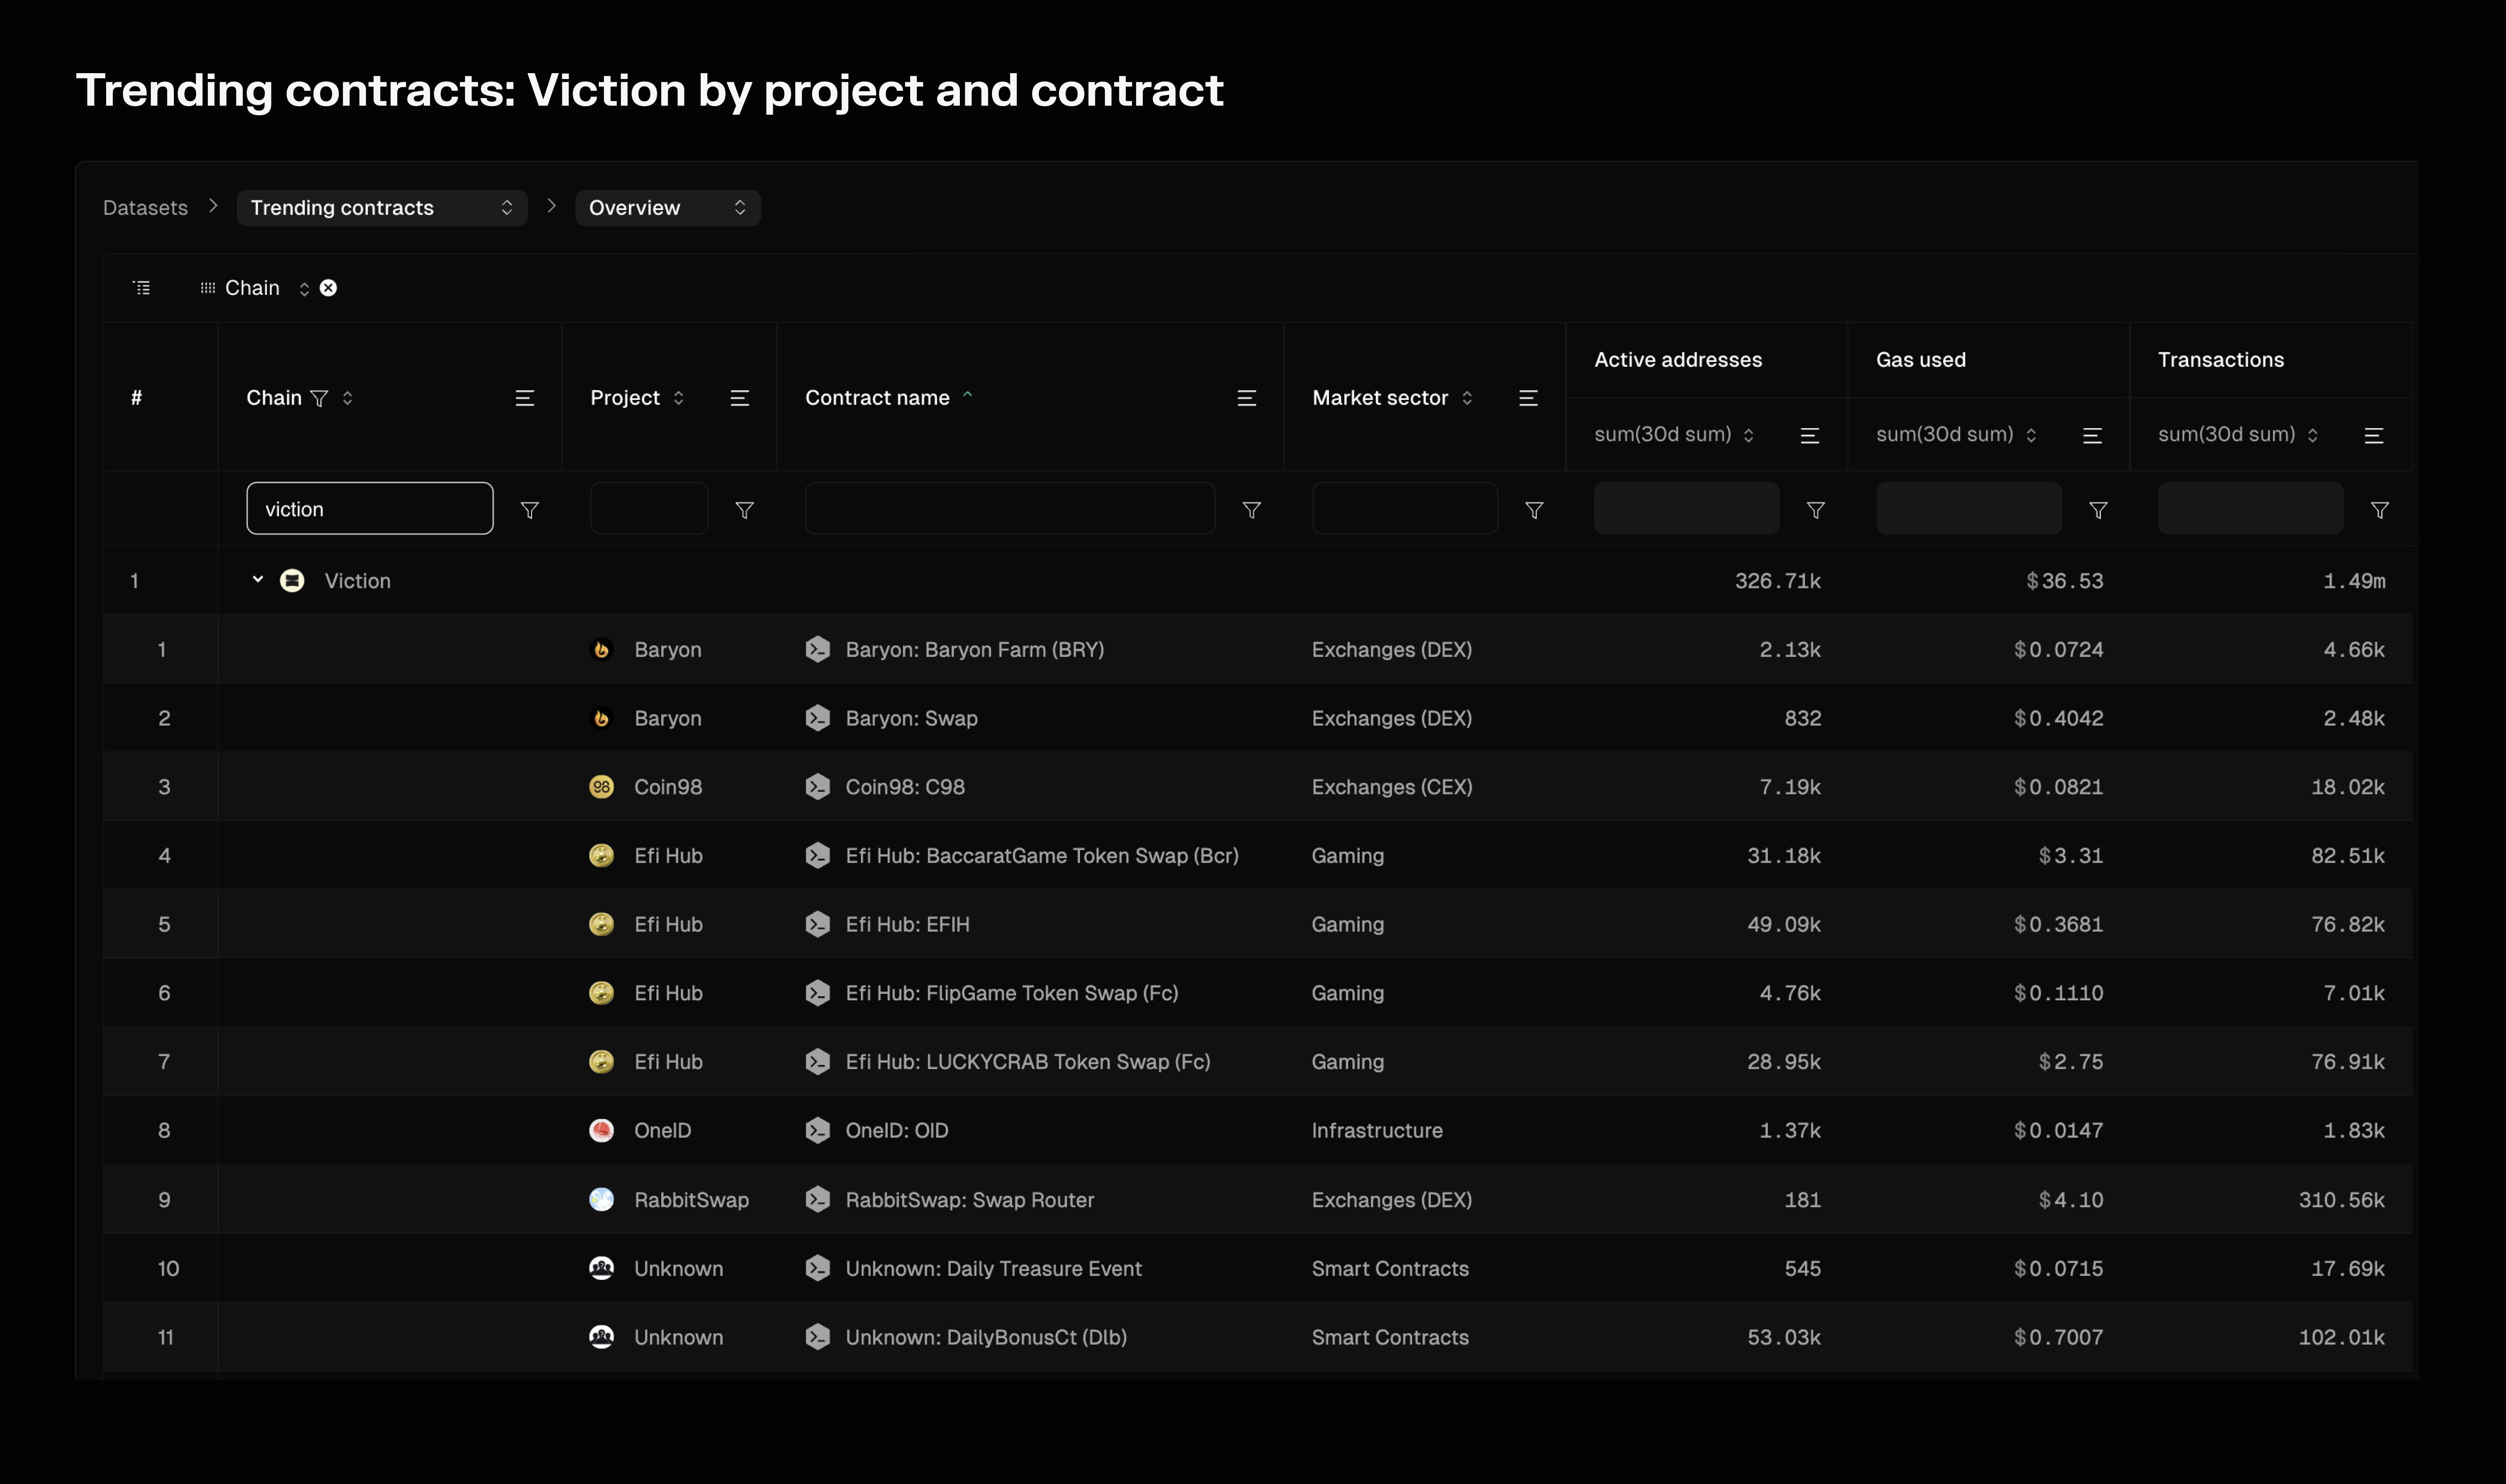
Task: Click Transactions filter funnel icon
Action: click(x=2379, y=510)
